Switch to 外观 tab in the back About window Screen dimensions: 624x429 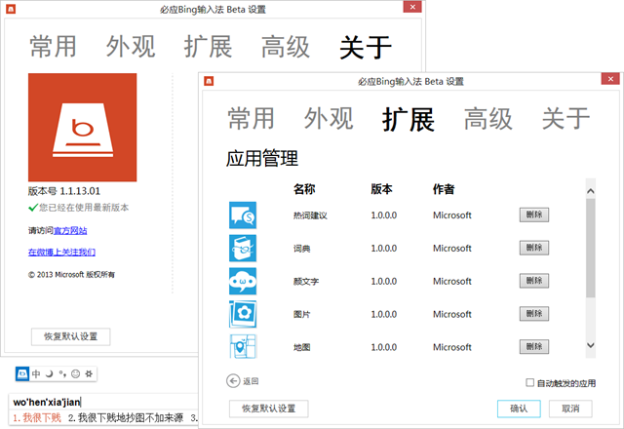[x=131, y=47]
